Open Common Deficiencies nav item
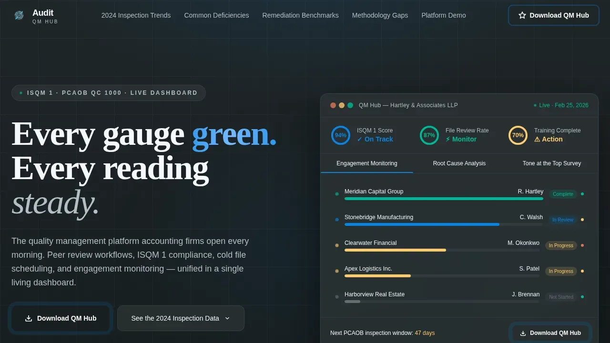The width and height of the screenshot is (610, 343). click(x=216, y=15)
